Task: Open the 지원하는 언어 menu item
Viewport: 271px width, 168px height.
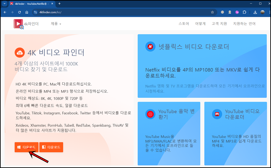Action: (244, 24)
